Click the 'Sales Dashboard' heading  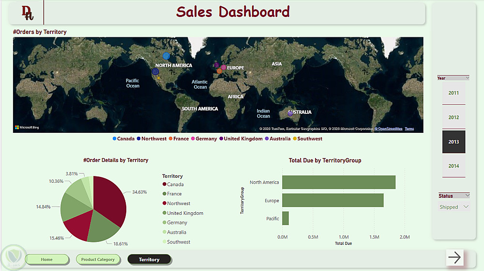pos(233,12)
